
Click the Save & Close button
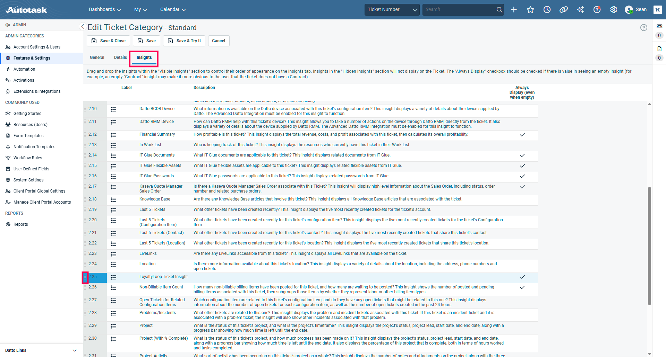coord(109,41)
